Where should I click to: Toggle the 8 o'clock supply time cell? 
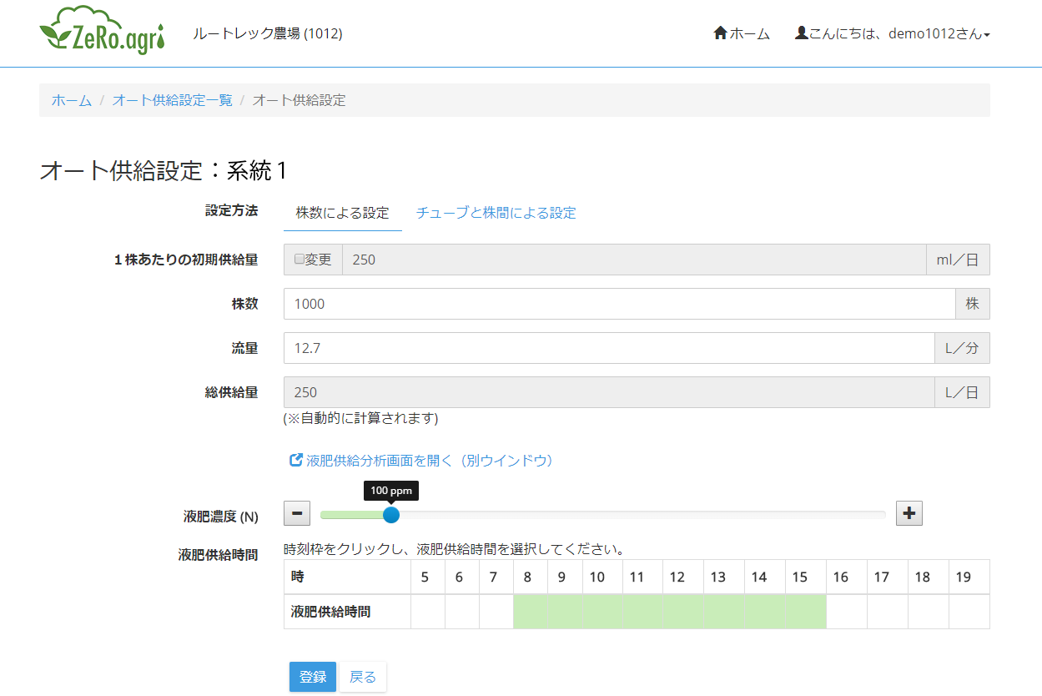531,612
